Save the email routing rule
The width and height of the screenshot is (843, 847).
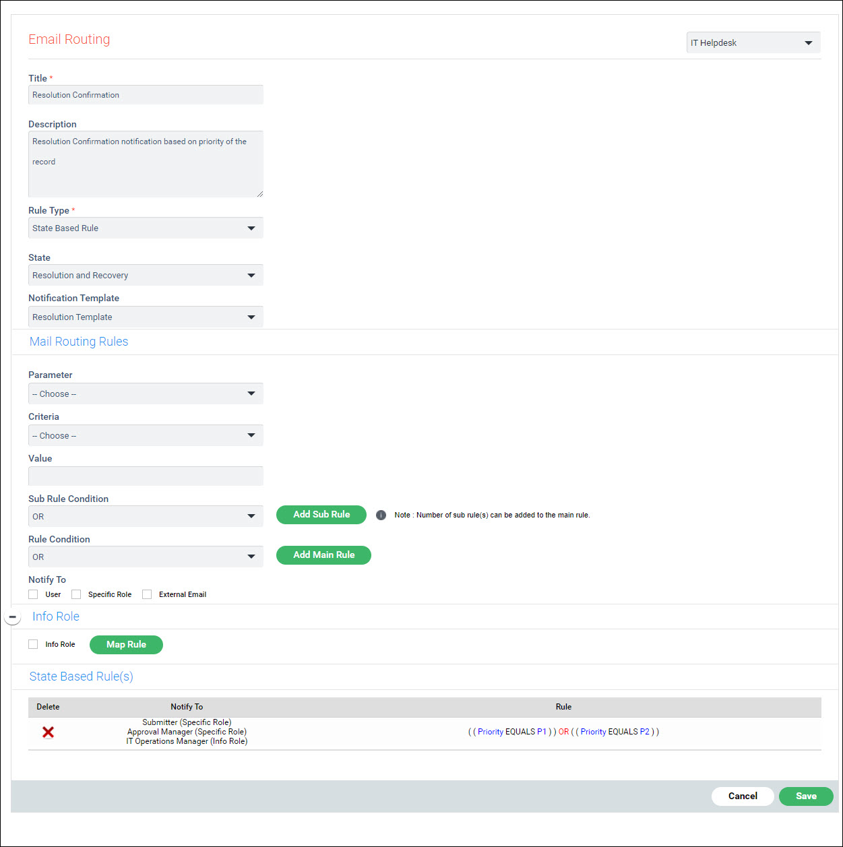(x=806, y=796)
